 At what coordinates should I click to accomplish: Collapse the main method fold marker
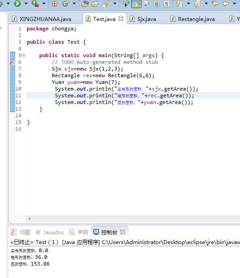(x=24, y=55)
